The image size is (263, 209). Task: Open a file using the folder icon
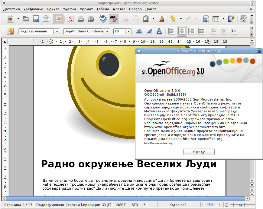click(26, 19)
